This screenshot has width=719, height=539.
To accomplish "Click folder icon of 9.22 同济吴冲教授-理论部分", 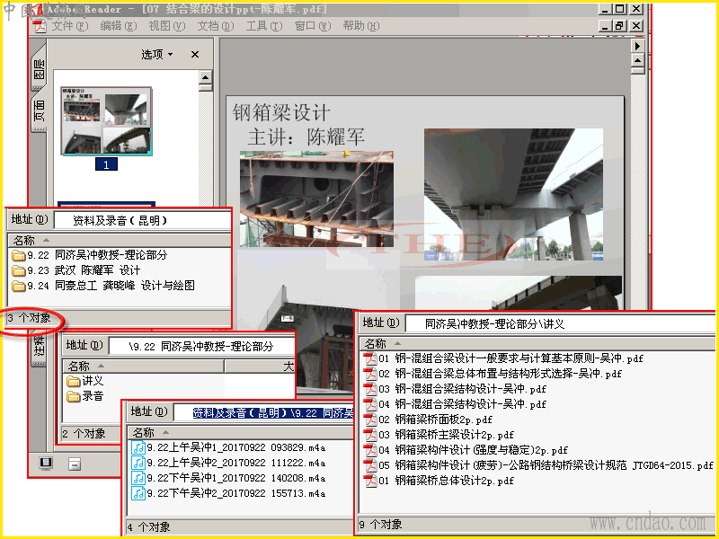I will [18, 255].
